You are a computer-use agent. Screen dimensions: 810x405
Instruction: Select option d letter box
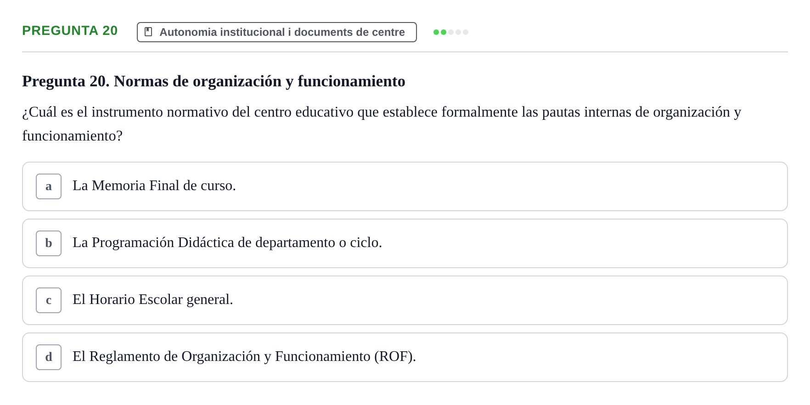(x=49, y=357)
